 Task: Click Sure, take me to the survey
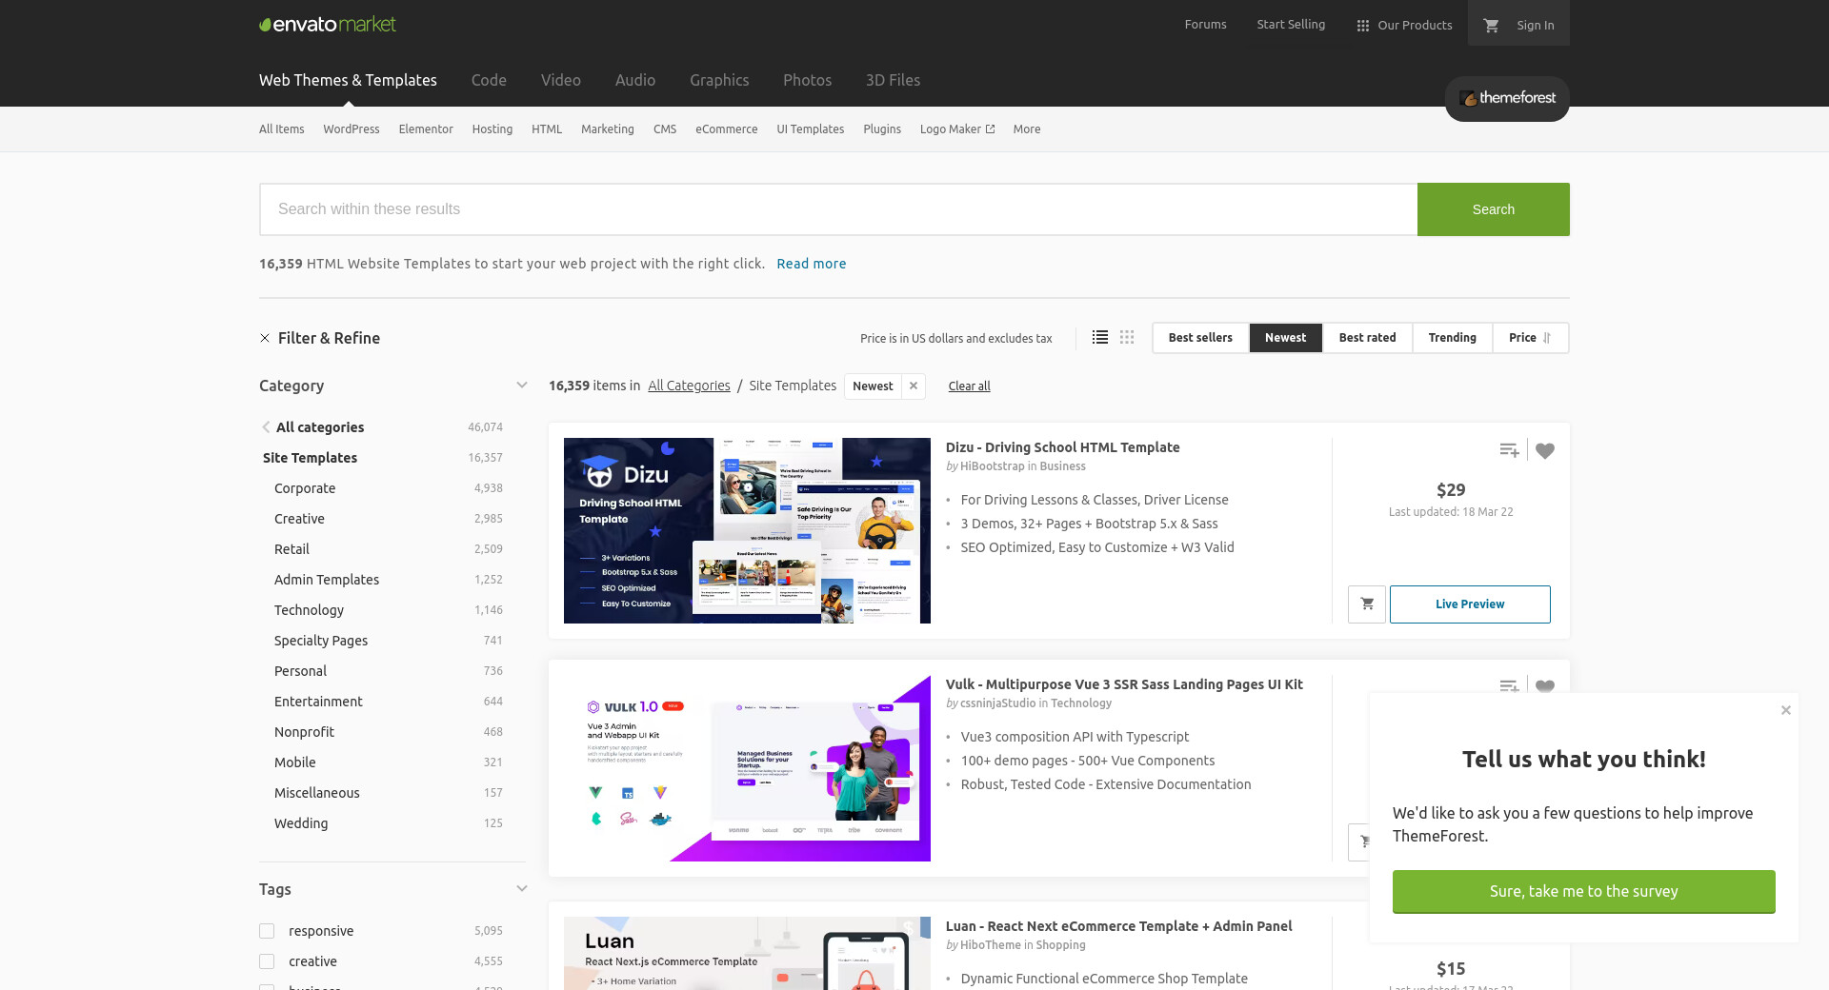(1583, 892)
